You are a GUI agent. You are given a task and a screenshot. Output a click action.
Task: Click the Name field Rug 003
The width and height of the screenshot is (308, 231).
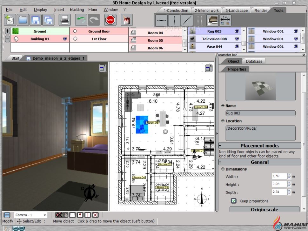(x=260, y=113)
